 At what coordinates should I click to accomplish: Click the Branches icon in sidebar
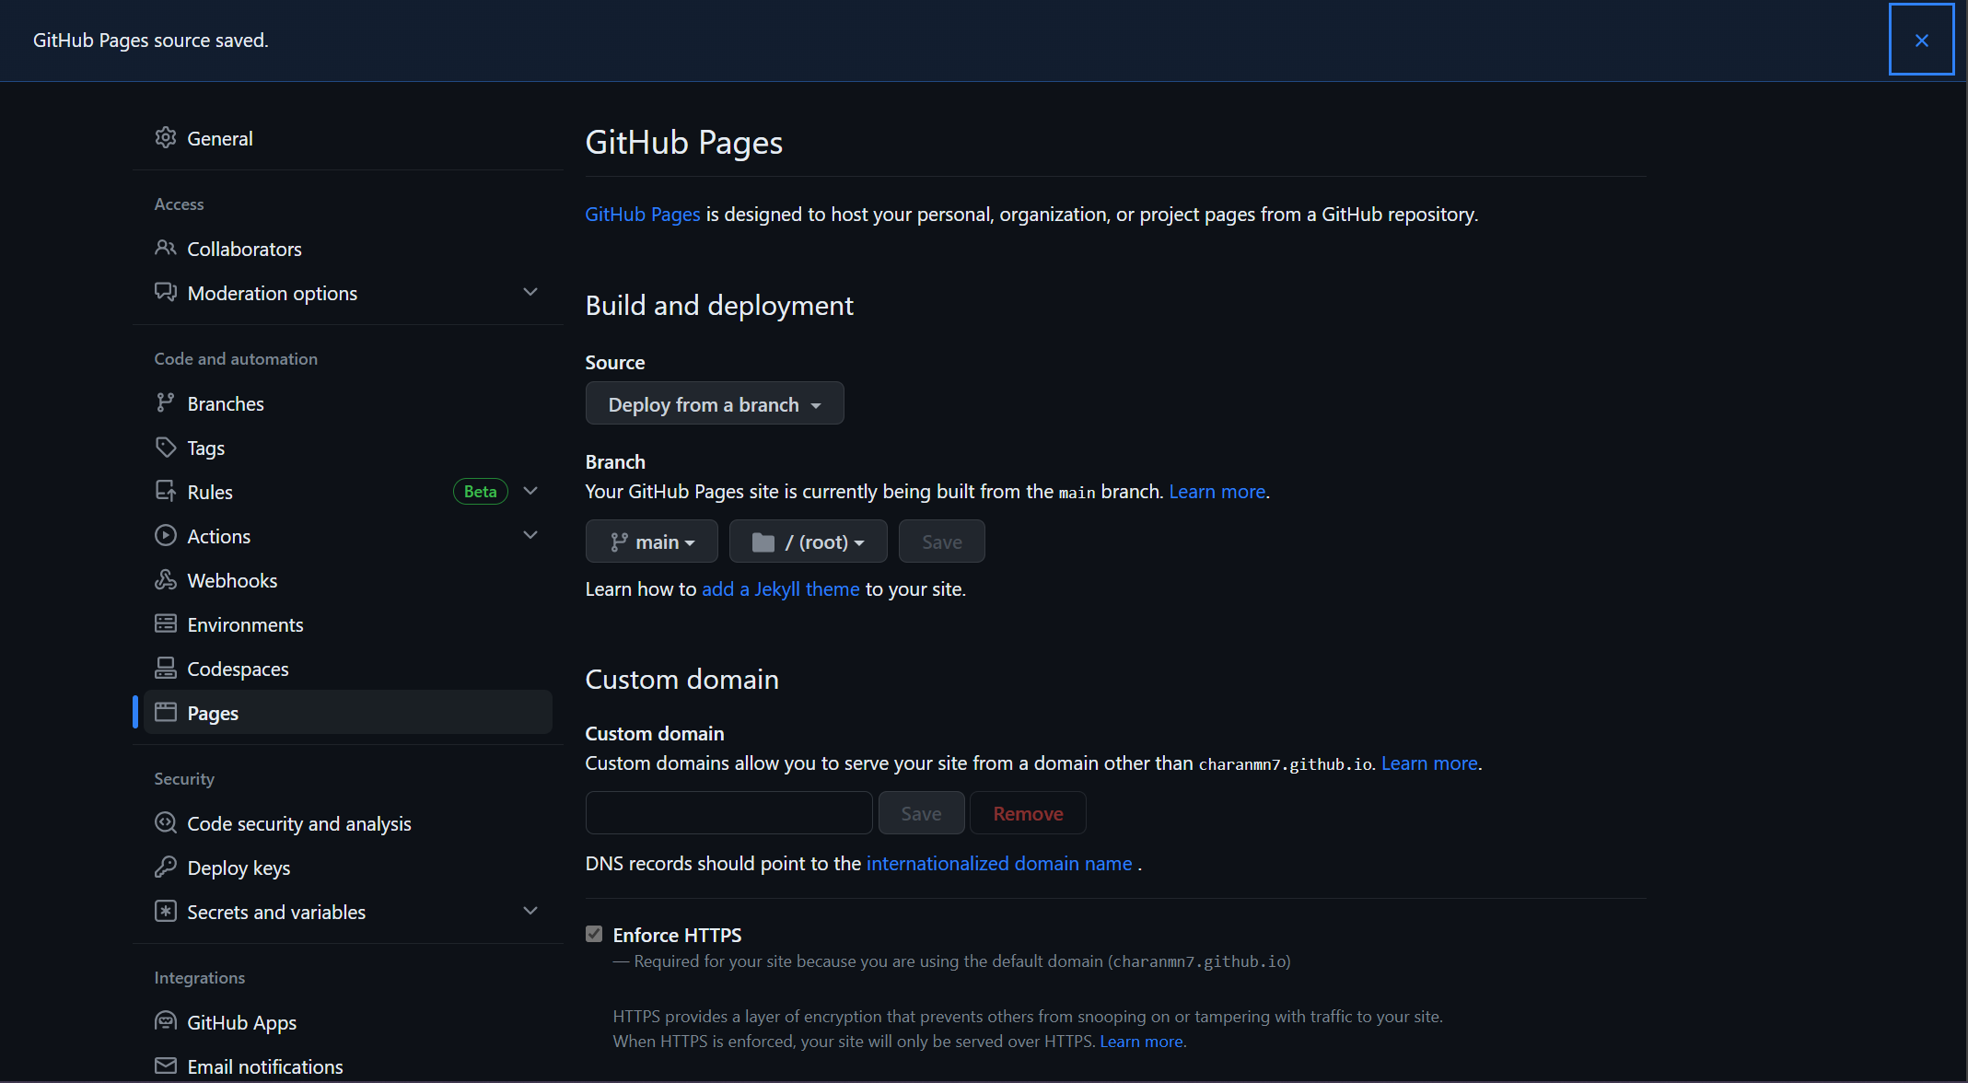164,402
